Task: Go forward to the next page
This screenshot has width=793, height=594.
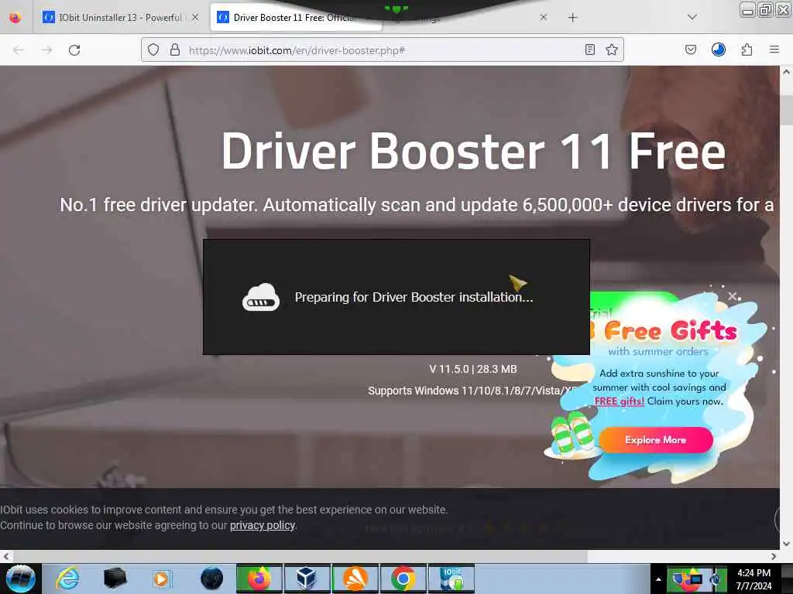Action: pyautogui.click(x=47, y=50)
